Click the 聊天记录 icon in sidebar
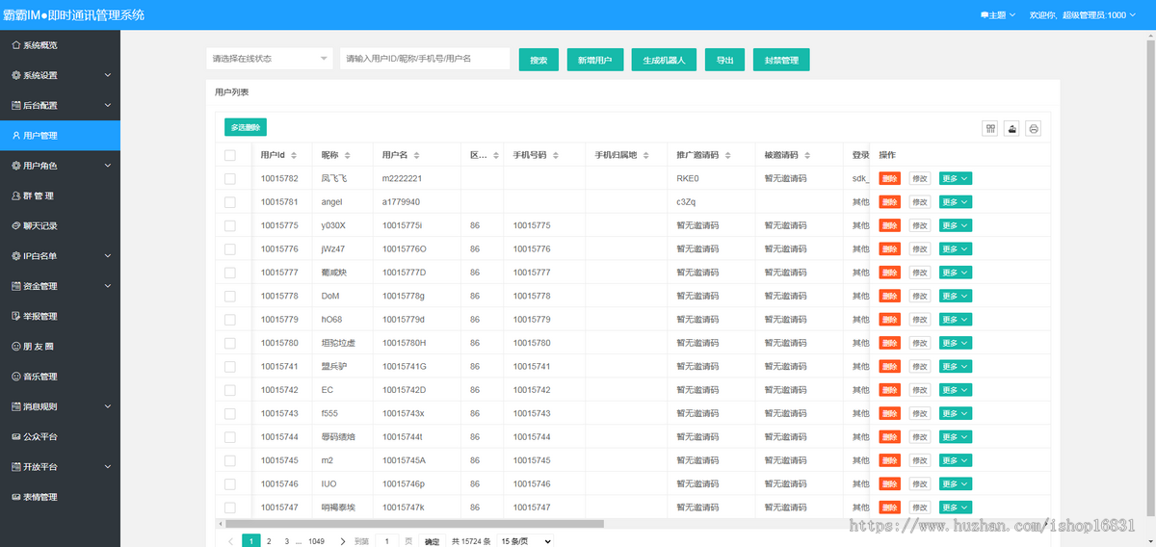Viewport: 1156px width, 547px height. (15, 225)
